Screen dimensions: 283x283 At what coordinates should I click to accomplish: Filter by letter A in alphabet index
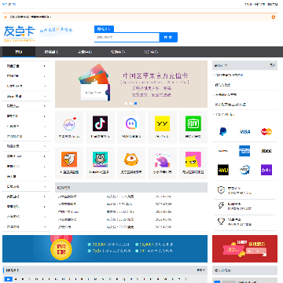coord(16,279)
